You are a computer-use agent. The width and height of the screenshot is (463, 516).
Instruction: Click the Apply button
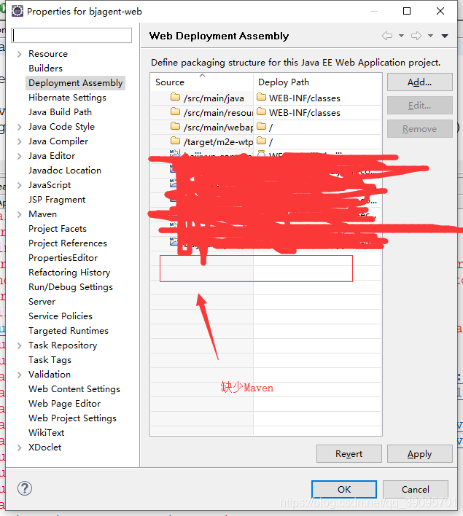click(419, 454)
